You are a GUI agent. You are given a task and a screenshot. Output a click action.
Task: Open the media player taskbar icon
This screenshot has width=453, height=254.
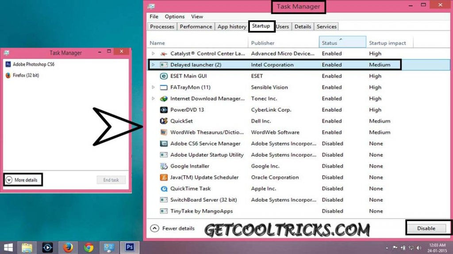47,247
